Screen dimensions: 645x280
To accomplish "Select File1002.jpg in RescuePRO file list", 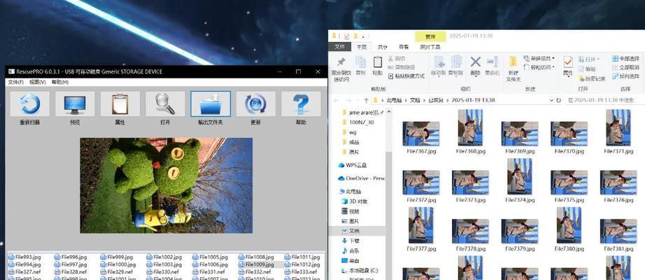I will pyautogui.click(x=164, y=257).
